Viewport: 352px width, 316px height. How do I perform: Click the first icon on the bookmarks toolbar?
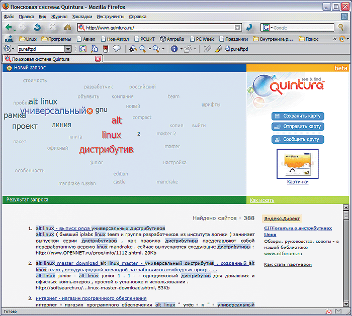pyautogui.click(x=9, y=39)
